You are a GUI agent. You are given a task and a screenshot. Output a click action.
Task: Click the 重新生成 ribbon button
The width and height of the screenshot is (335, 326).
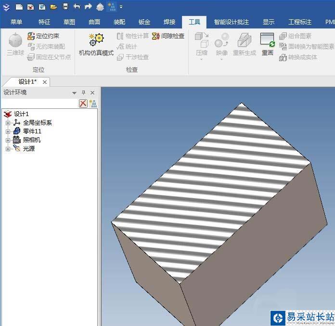click(245, 44)
